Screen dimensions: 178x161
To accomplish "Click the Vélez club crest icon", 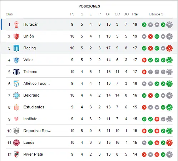I will click(x=16, y=60).
